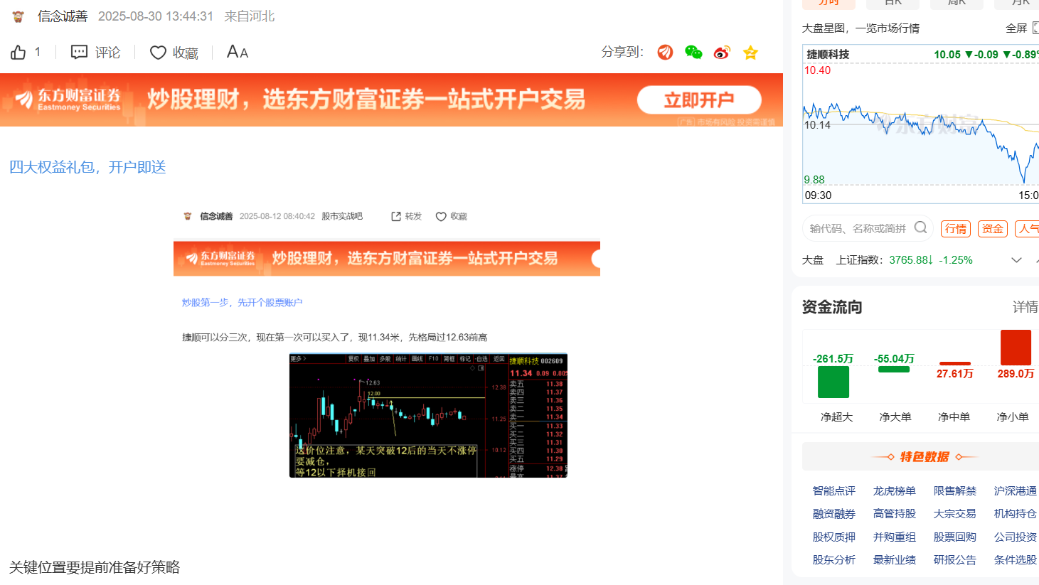Share via the red Eastmoney share icon
1039x585 pixels.
[665, 52]
